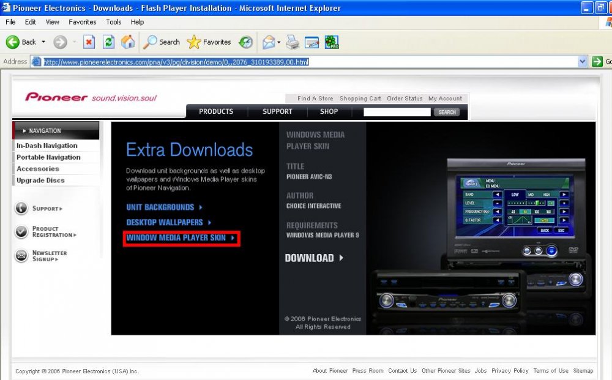The width and height of the screenshot is (612, 380).
Task: Open the PRODUCTS tab
Action: [216, 111]
